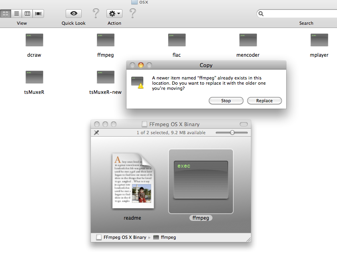337x254 pixels.
Task: Select the large ffmpeg exec icon
Action: (x=201, y=180)
